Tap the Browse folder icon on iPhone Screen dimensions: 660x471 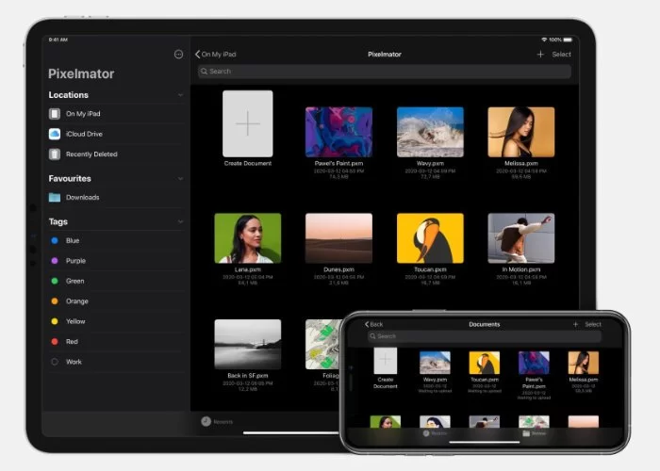click(526, 432)
